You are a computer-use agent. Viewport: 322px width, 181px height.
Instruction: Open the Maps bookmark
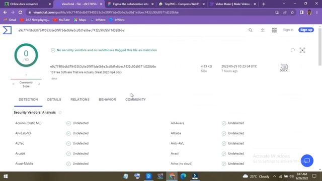coord(80,20)
